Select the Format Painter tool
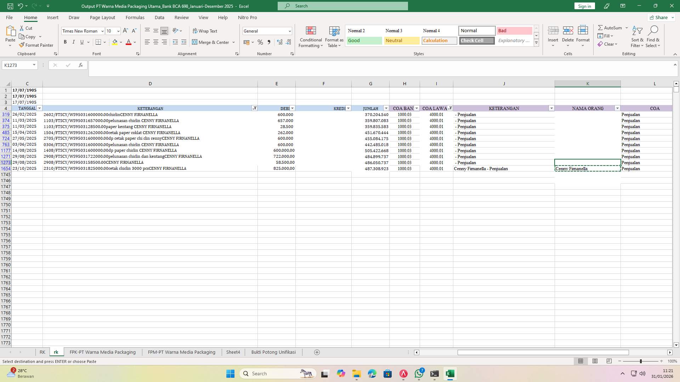This screenshot has width=680, height=382. 36,45
